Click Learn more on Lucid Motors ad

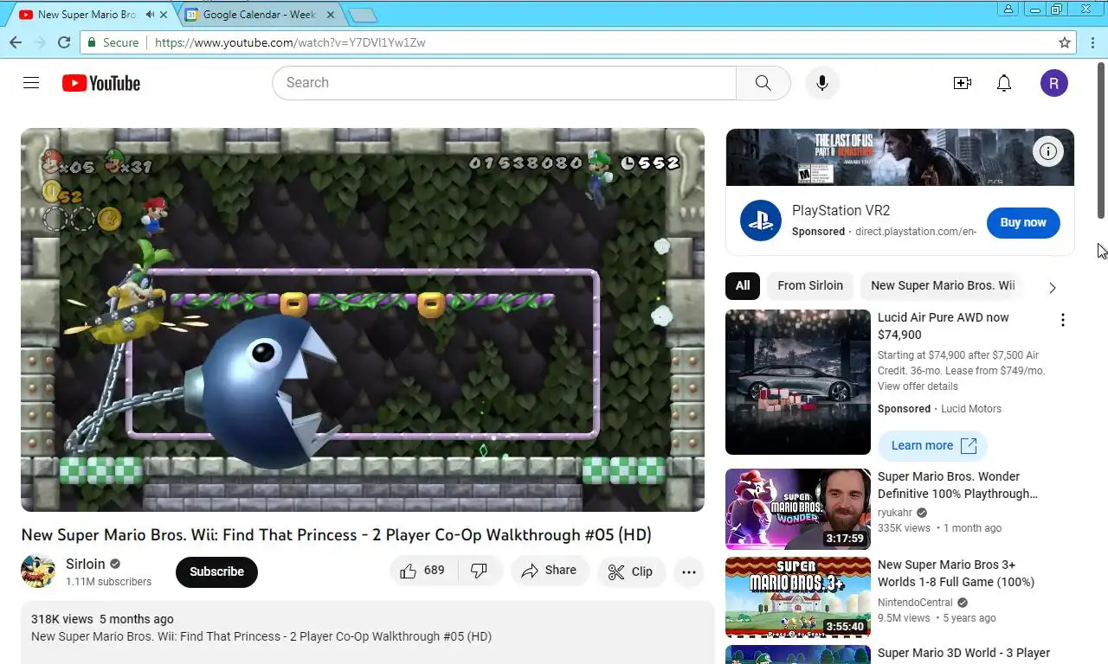[x=933, y=446]
